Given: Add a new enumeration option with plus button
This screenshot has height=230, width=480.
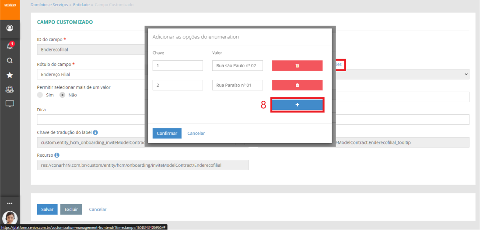Looking at the screenshot, I should 297,105.
